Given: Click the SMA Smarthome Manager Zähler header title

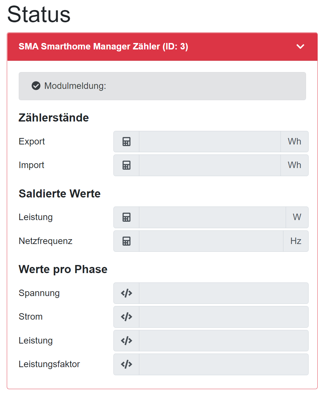Looking at the screenshot, I should coord(103,47).
